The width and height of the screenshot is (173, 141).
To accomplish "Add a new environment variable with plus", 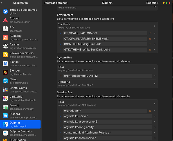I will tap(154, 26).
